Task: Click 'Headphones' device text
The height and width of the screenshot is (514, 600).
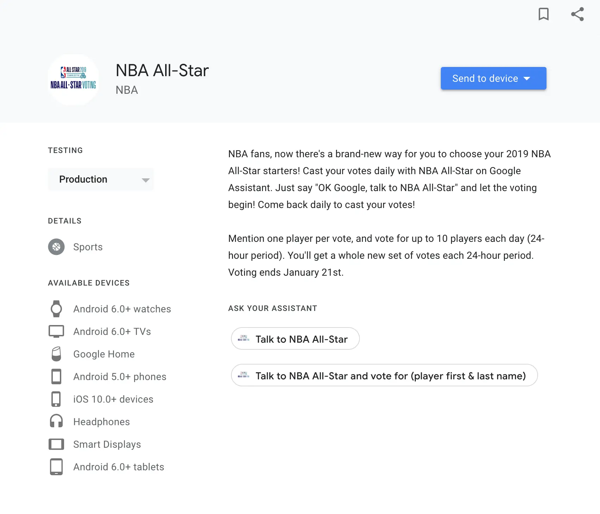Action: [101, 422]
